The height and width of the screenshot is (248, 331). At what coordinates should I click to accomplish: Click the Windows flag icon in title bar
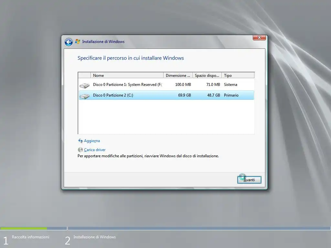(x=78, y=42)
